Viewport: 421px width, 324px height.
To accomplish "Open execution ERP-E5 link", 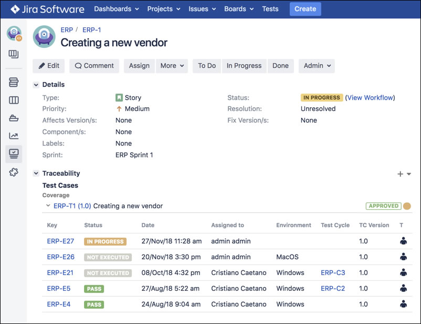I will click(59, 288).
